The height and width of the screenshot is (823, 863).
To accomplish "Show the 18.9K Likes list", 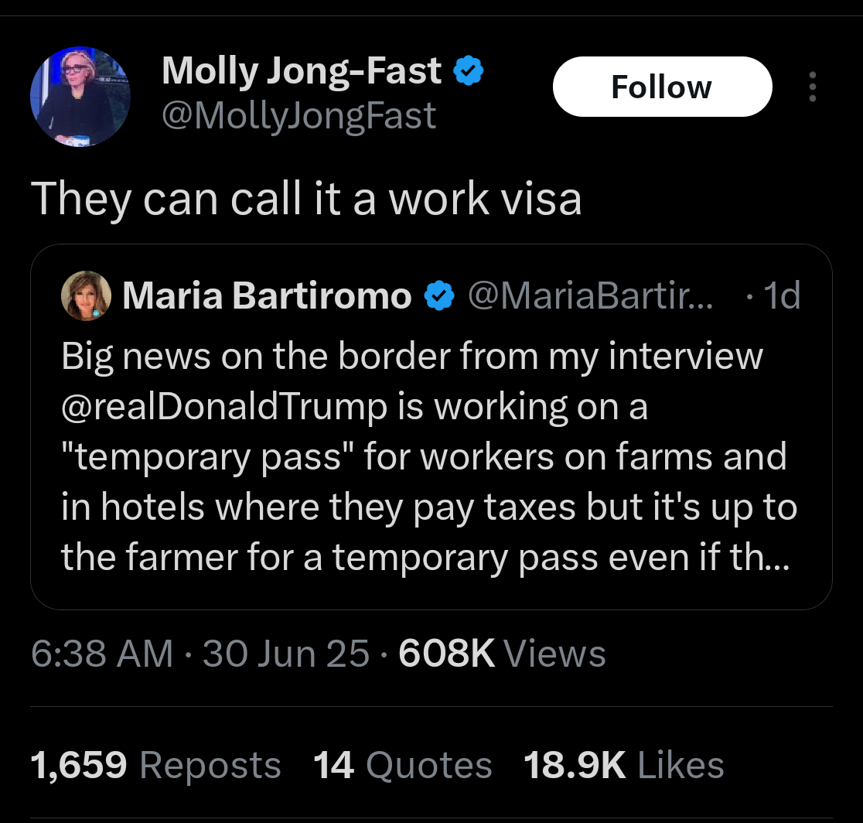I will [623, 765].
